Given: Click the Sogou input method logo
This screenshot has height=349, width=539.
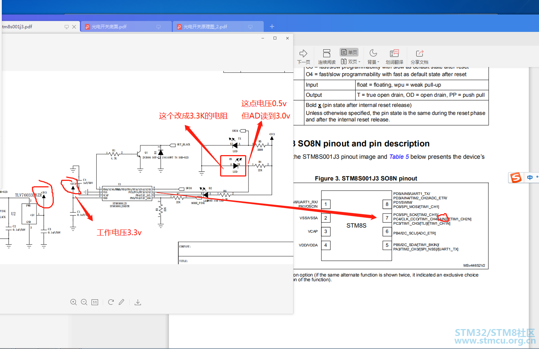Looking at the screenshot, I should point(516,178).
